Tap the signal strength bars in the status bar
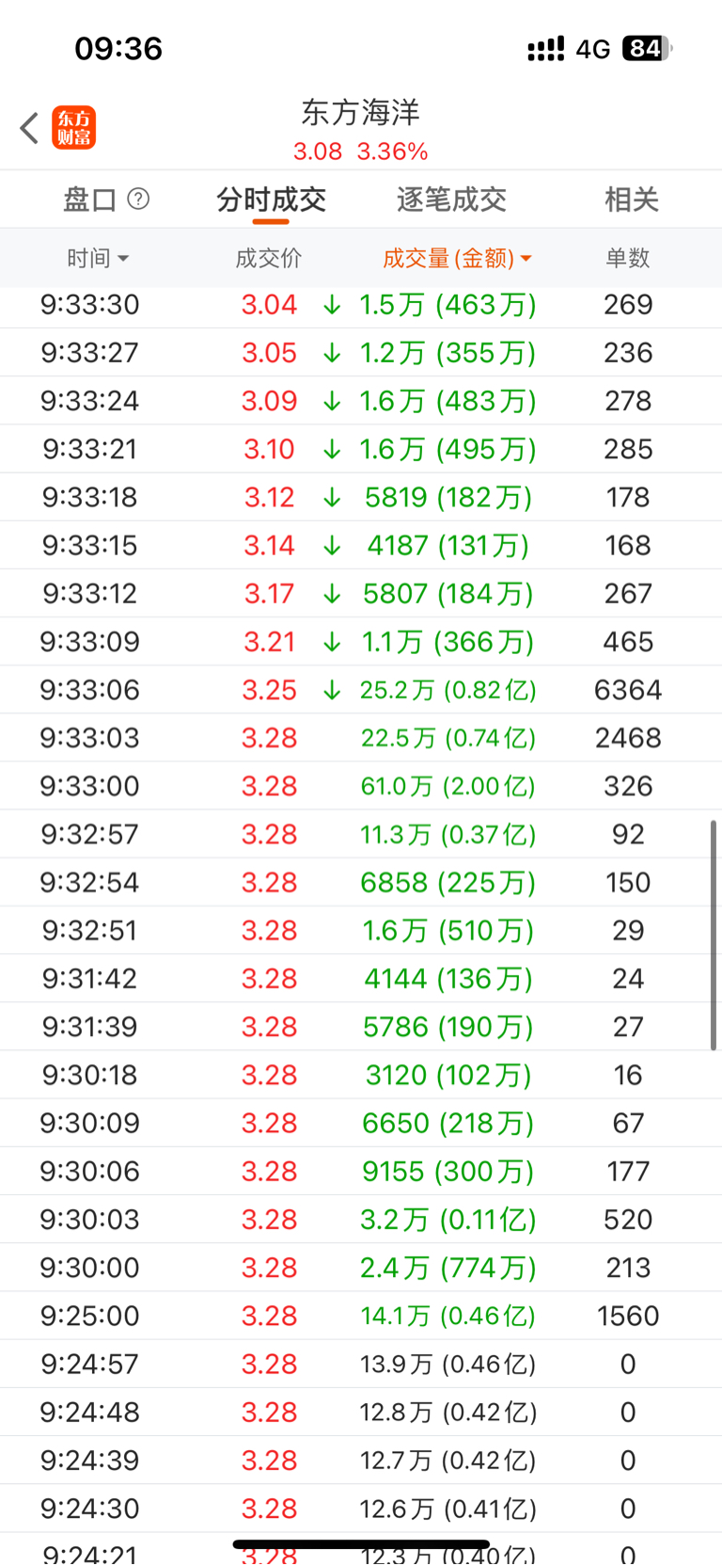The image size is (722, 1565). tap(545, 48)
